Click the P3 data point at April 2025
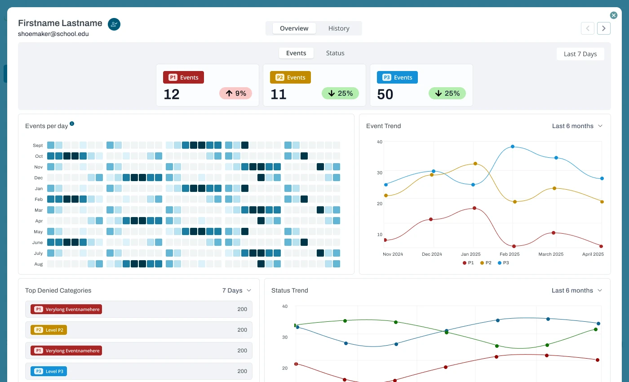The image size is (629, 382). [602, 178]
